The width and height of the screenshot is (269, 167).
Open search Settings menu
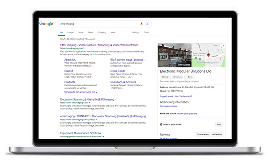click(x=135, y=32)
